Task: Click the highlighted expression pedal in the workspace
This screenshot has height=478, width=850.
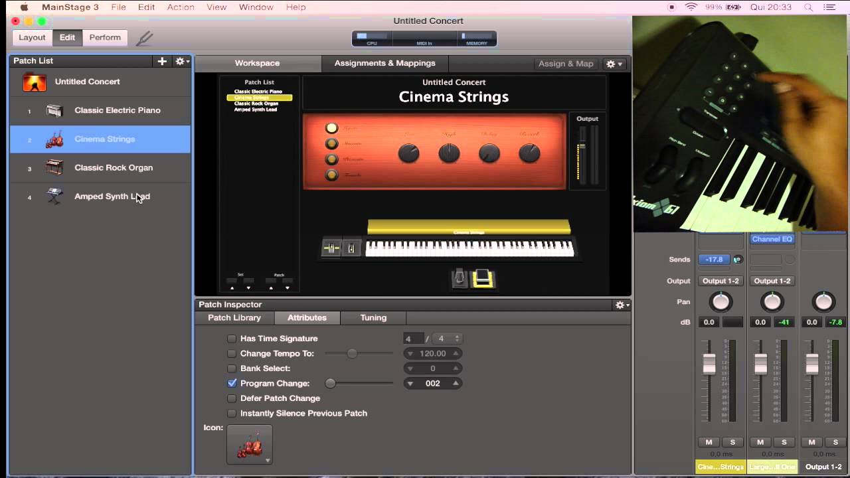Action: pyautogui.click(x=483, y=279)
